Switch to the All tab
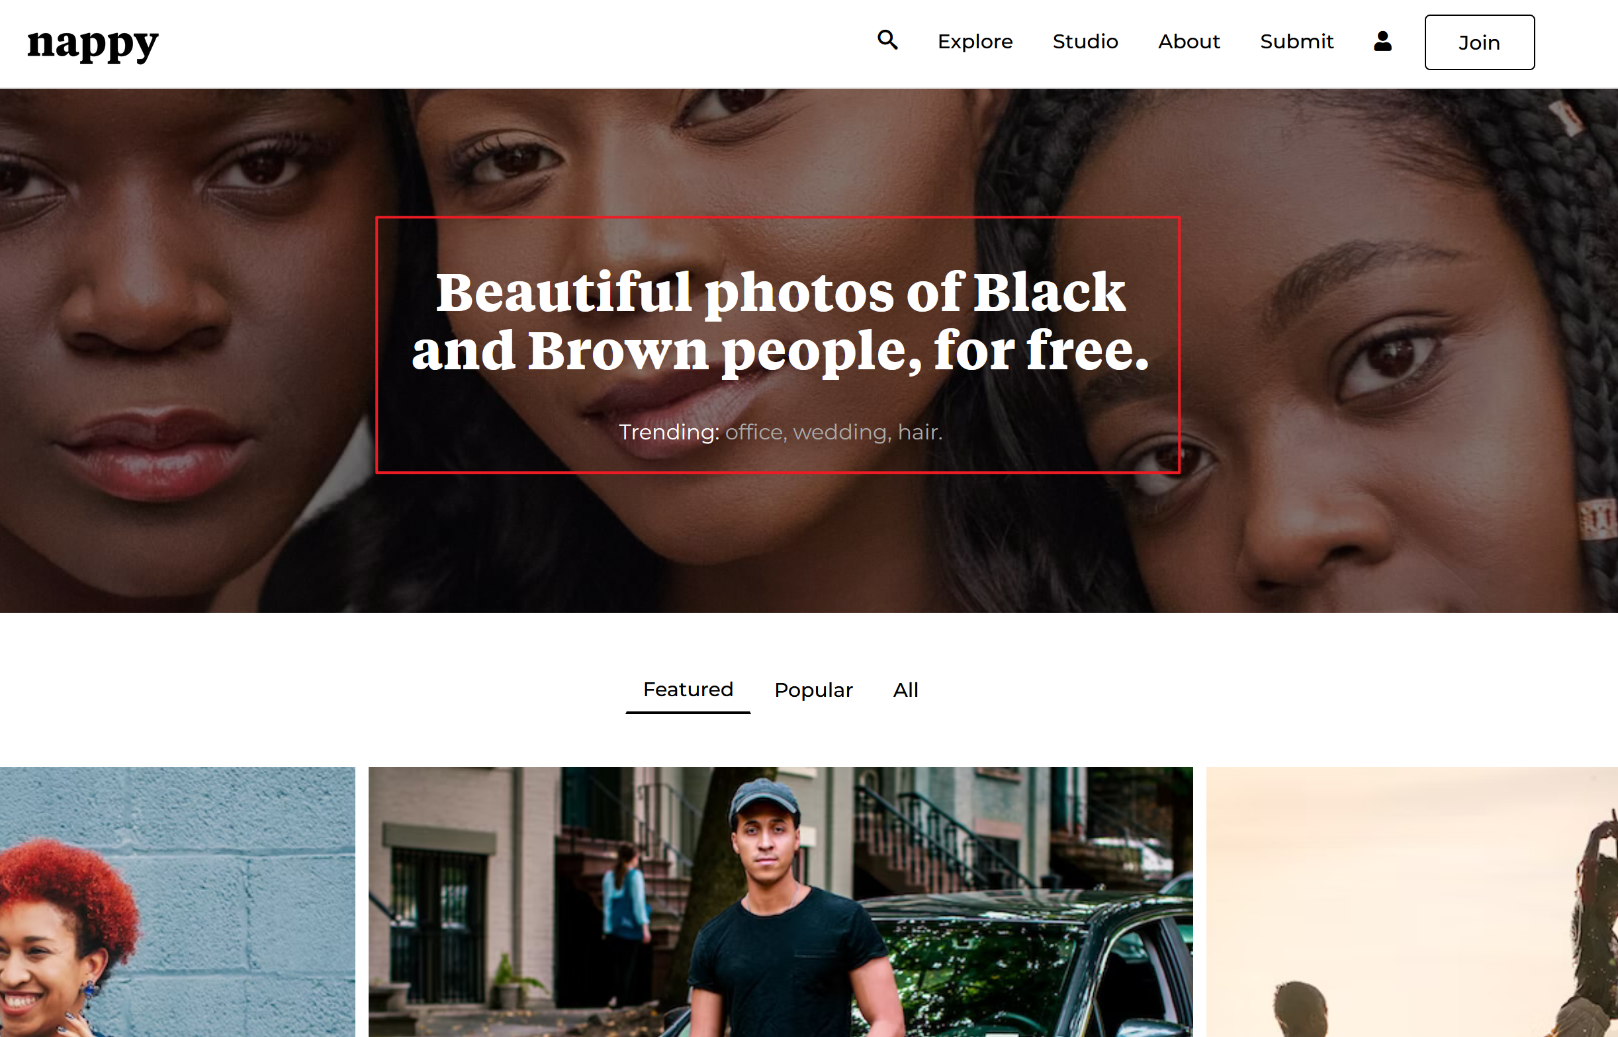The height and width of the screenshot is (1037, 1618). (906, 690)
